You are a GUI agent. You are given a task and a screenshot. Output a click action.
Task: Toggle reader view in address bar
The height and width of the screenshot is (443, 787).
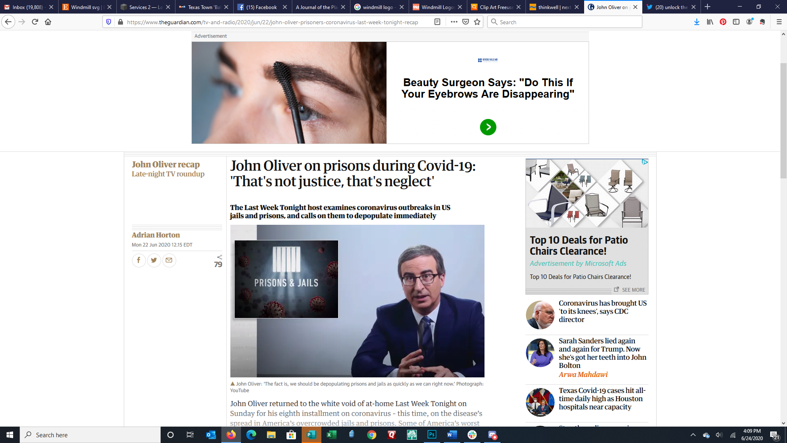pos(437,22)
